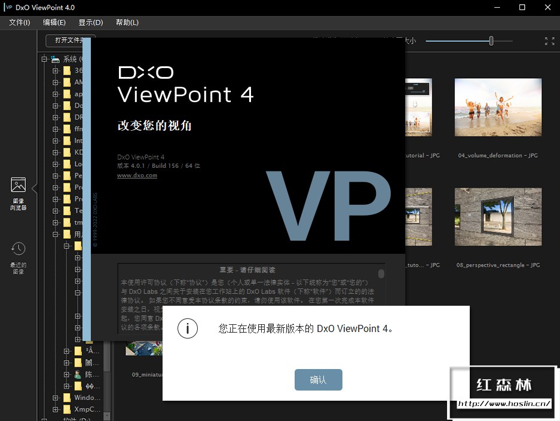
Task: Minimize the DxO ViewPoint window
Action: [x=497, y=8]
